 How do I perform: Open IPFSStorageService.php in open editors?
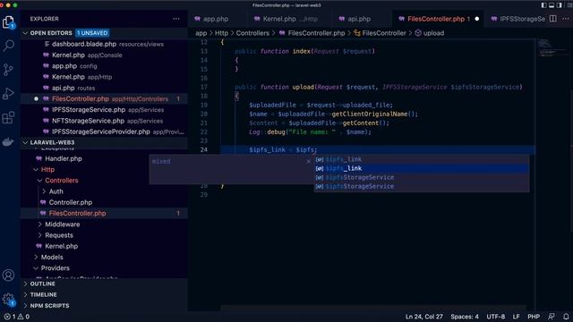104,109
